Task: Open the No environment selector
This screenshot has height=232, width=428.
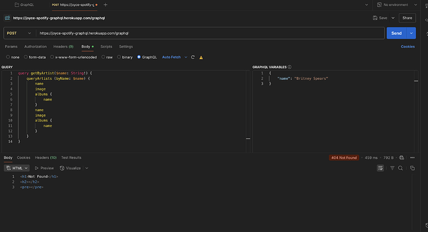Action: (x=397, y=5)
